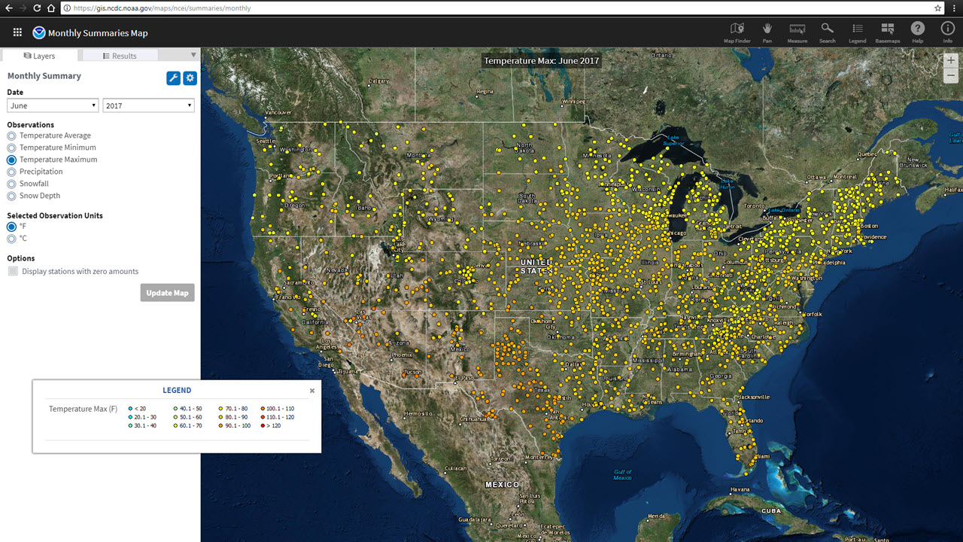
Task: Click the Selected Observation Units label
Action: point(55,215)
